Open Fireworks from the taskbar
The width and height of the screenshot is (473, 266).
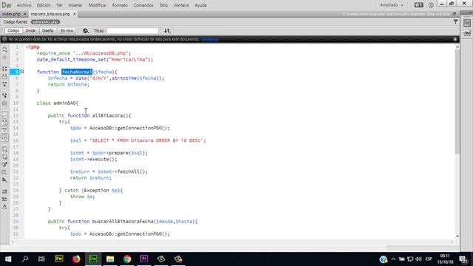coord(59,259)
